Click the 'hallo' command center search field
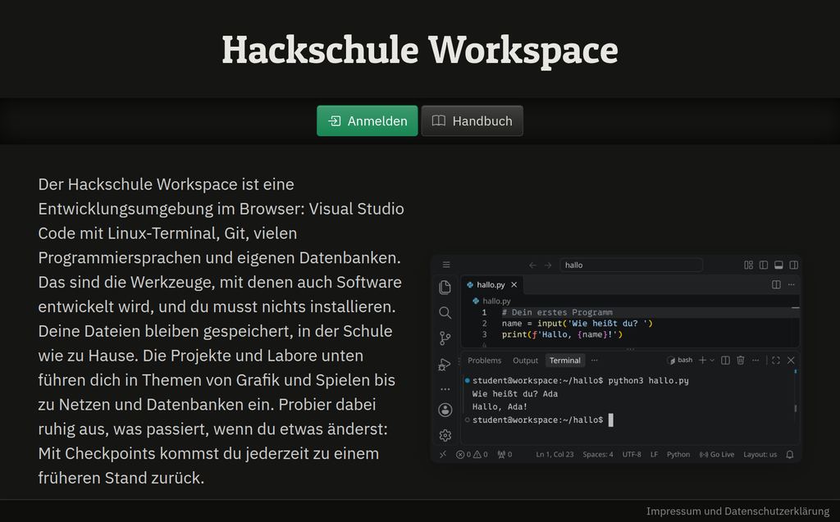The image size is (840, 522). tap(631, 265)
